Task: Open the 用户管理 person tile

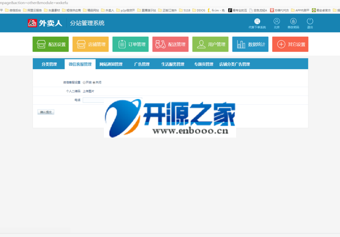Action: pos(210,44)
